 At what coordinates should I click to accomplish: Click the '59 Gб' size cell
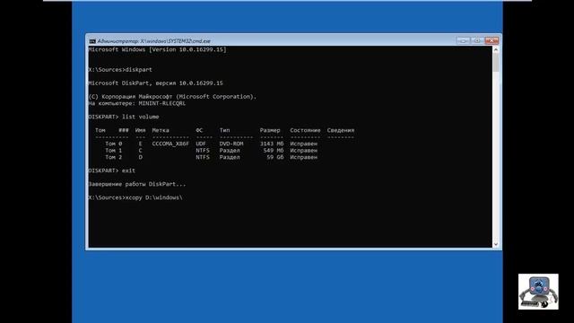pyautogui.click(x=275, y=157)
